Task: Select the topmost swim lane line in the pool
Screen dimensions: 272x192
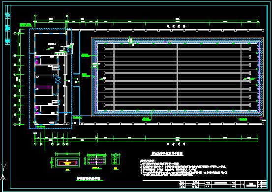Action: click(177, 49)
